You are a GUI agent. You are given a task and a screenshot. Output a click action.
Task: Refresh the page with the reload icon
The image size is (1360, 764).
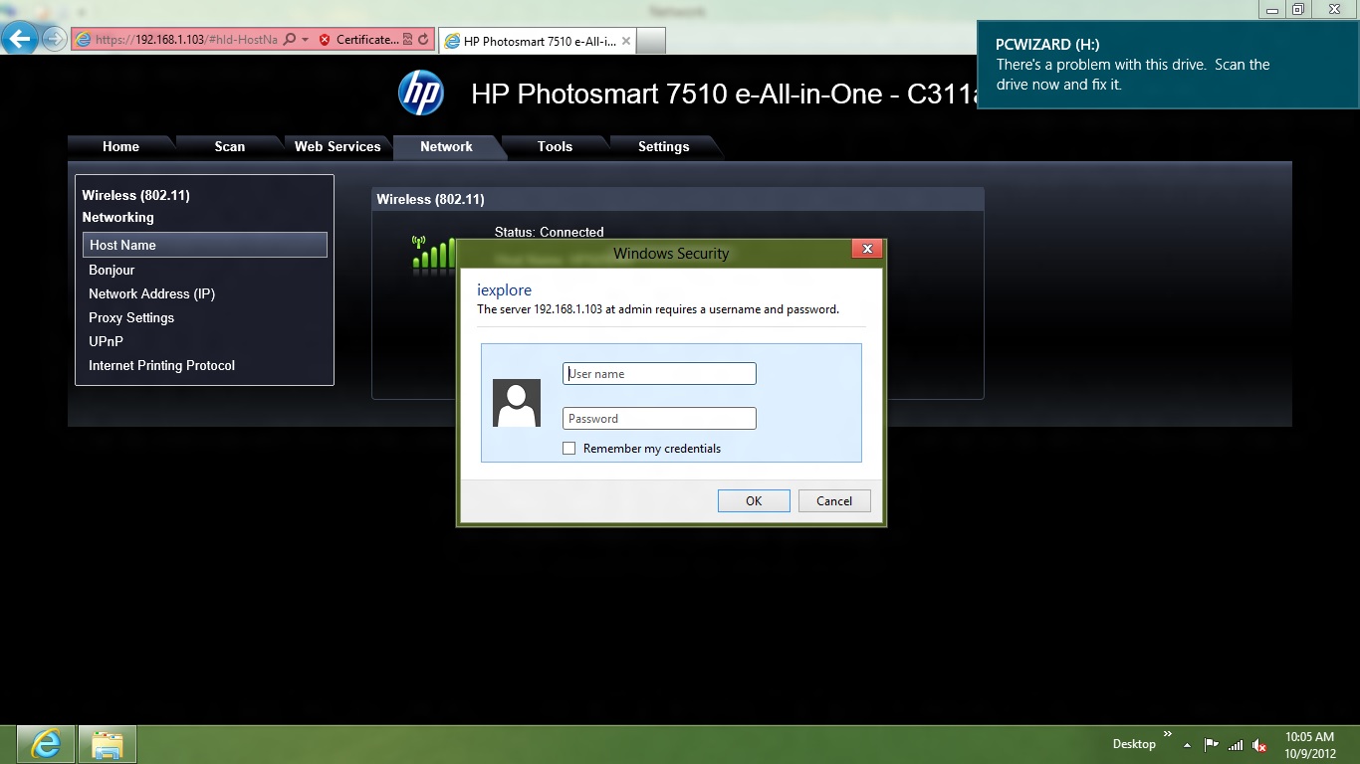tap(423, 40)
